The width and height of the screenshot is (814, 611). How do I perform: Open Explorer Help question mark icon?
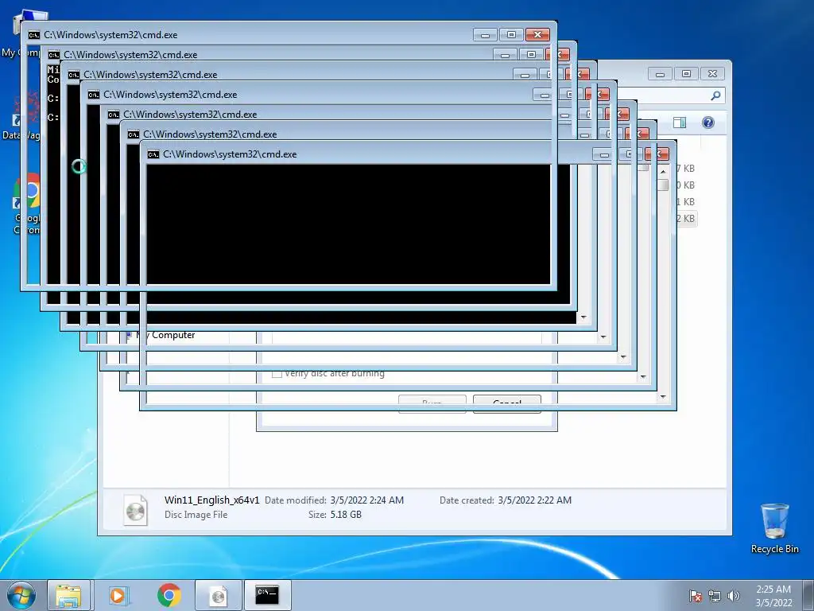tap(708, 123)
